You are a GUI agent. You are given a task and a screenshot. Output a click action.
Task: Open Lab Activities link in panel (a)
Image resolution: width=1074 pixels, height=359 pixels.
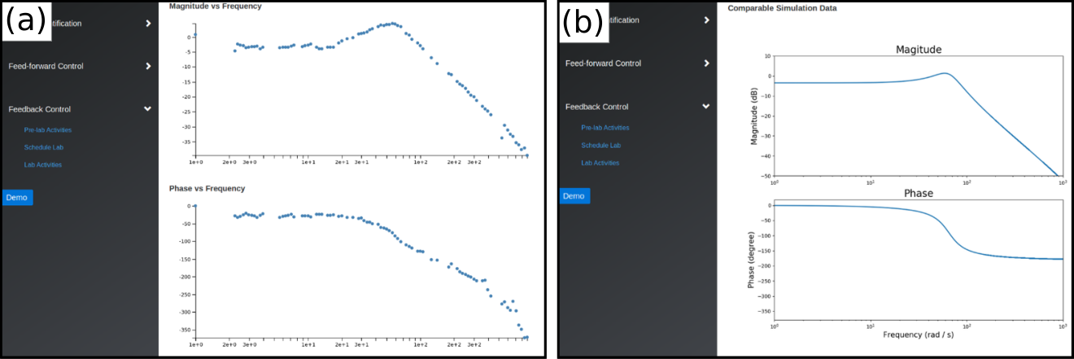43,164
